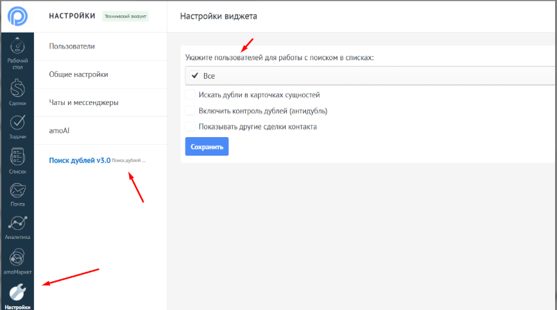This screenshot has width=557, height=310.
Task: Expand the Все users dropdown
Action: point(369,76)
